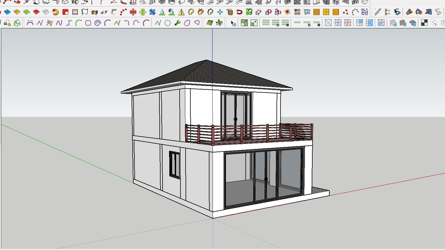This screenshot has height=250, width=445.
Task: Select the blue surface patch tool
Action: coord(7,12)
